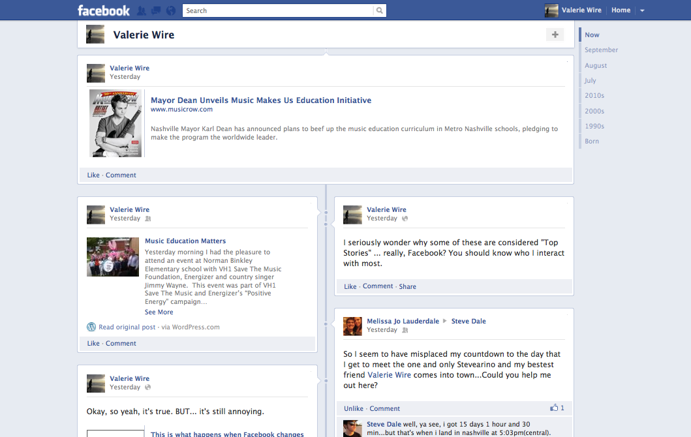The height and width of the screenshot is (437, 691).
Task: Like the Top Stories status post
Action: (x=350, y=286)
